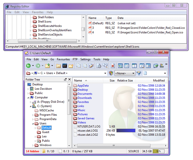This screenshot has width=193, height=160.
Task: Select the Shell Icons registry key
Action: (44, 21)
